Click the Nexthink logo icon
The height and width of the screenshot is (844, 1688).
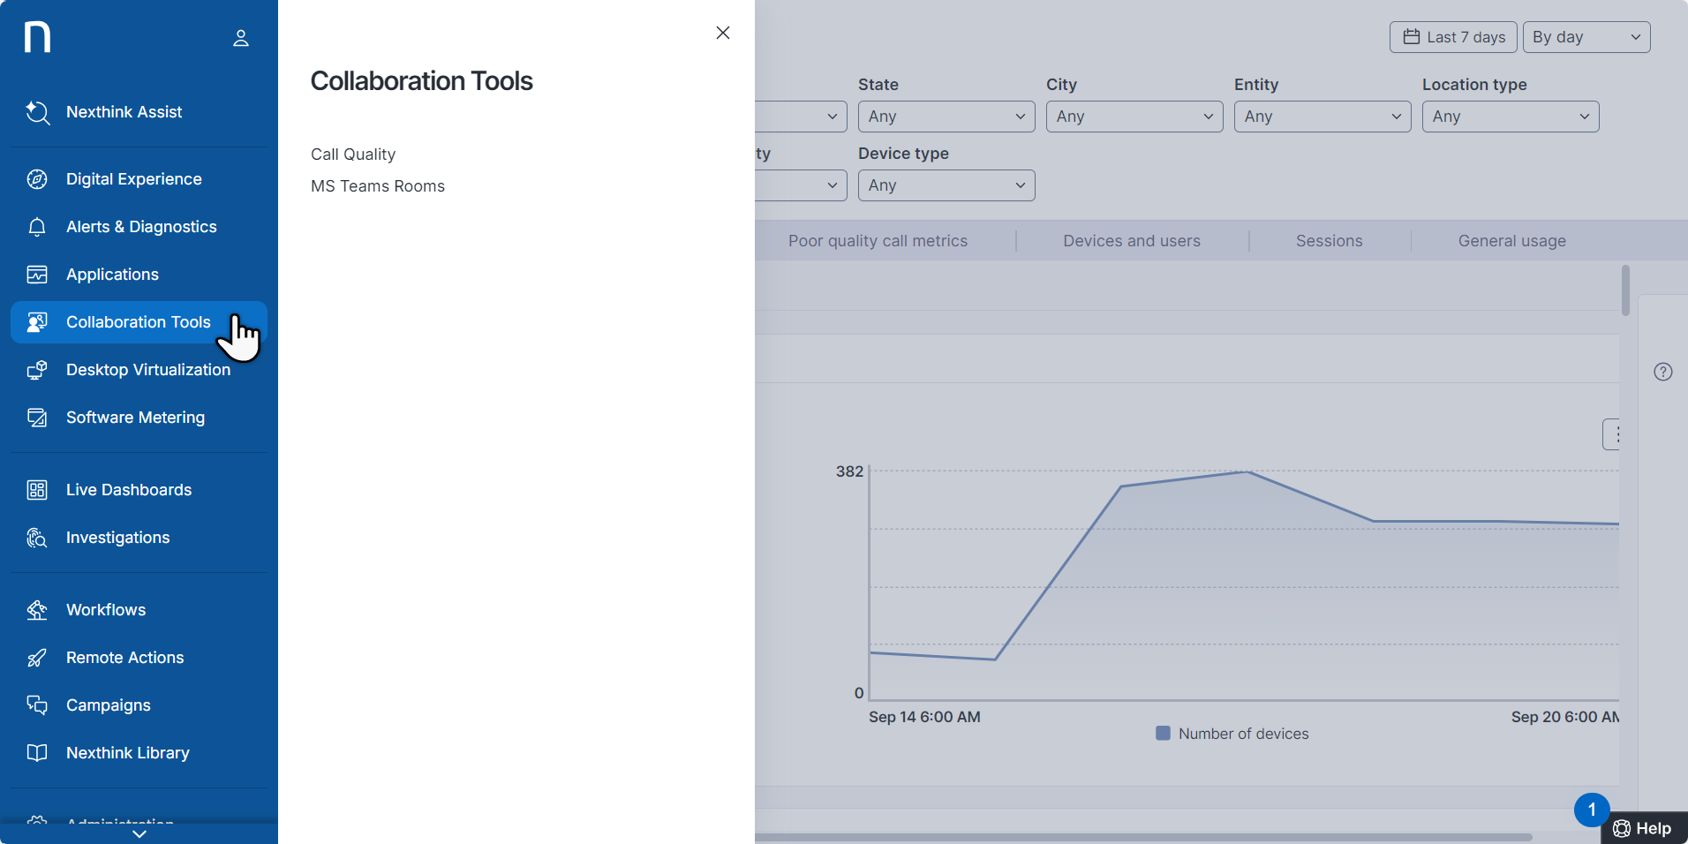(x=37, y=37)
